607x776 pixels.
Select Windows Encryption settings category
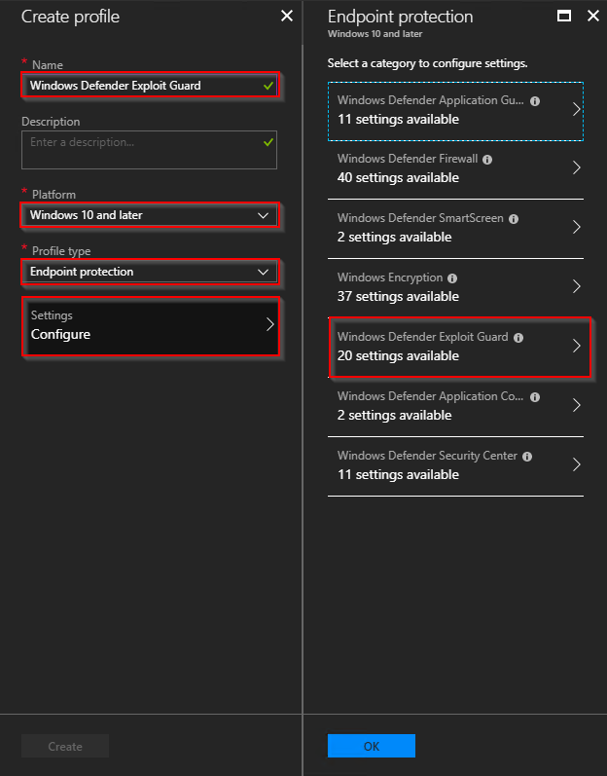point(455,287)
